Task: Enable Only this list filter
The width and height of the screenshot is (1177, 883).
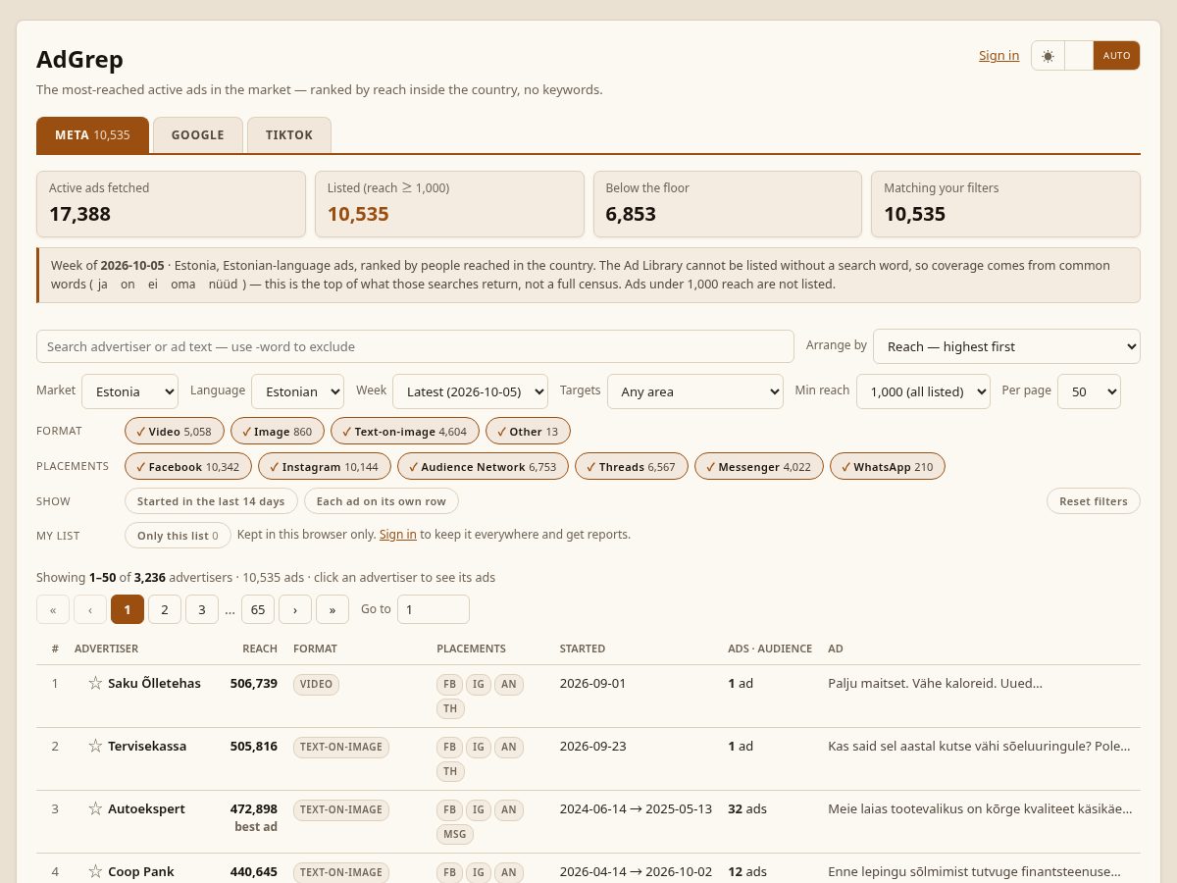Action: pyautogui.click(x=178, y=535)
